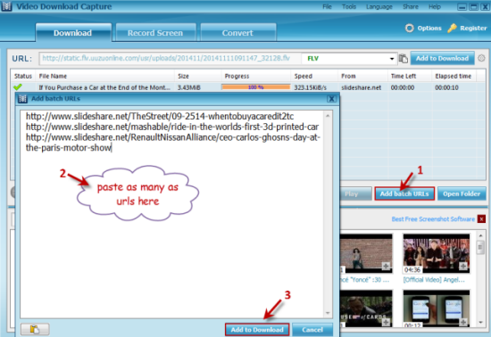The image size is (491, 337).
Task: Click plus icon on House of Cards thumbnail
Action: click(x=386, y=322)
